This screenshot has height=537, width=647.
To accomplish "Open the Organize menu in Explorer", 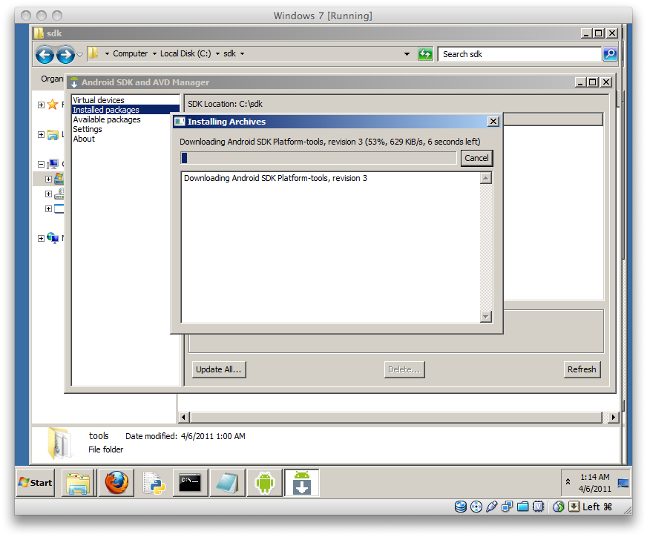I will (x=52, y=79).
